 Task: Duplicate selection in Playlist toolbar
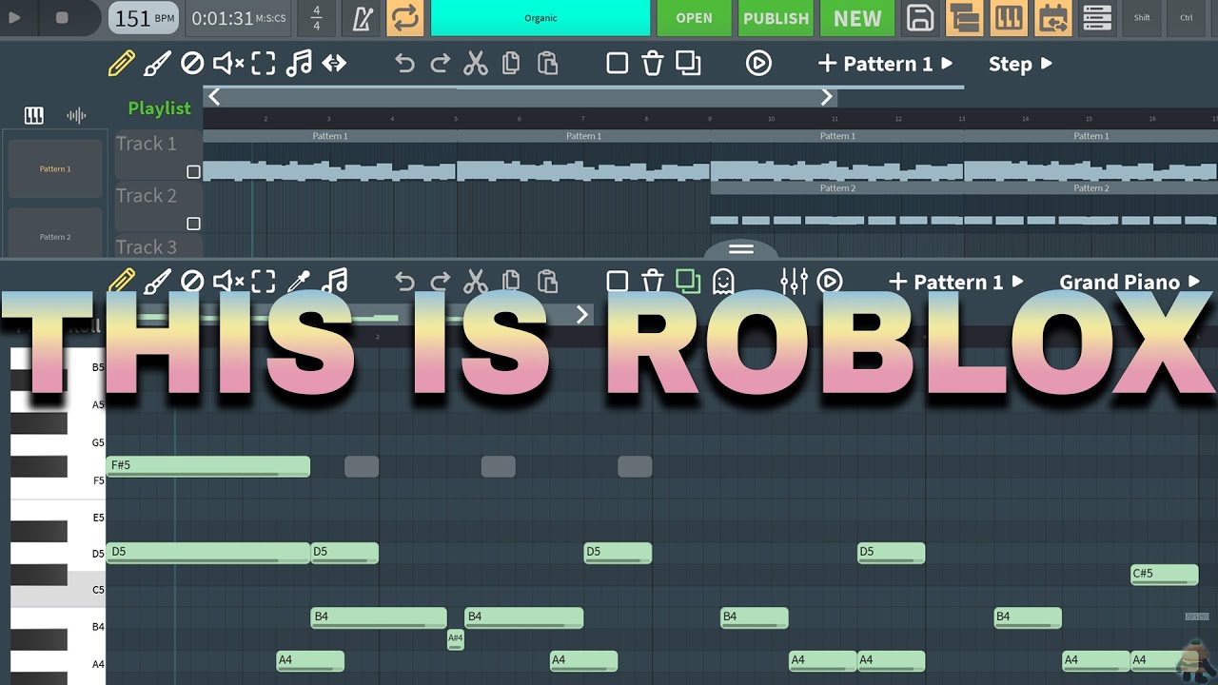(x=688, y=64)
